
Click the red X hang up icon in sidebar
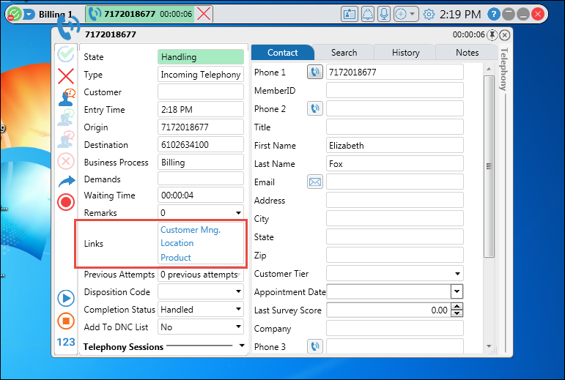click(66, 75)
